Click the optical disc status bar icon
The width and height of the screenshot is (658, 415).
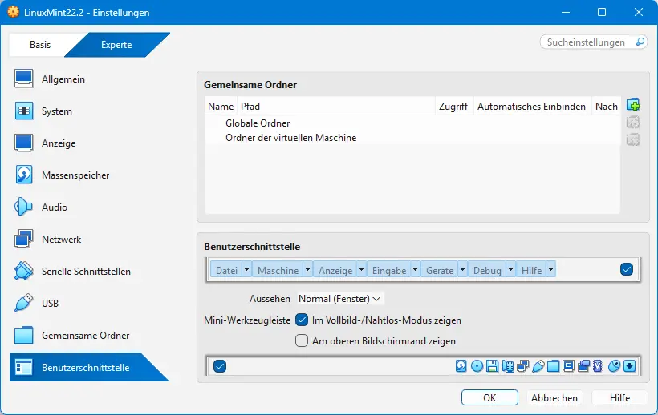point(477,366)
